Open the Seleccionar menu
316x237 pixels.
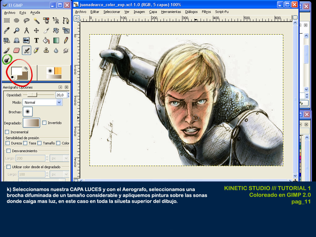[112, 12]
